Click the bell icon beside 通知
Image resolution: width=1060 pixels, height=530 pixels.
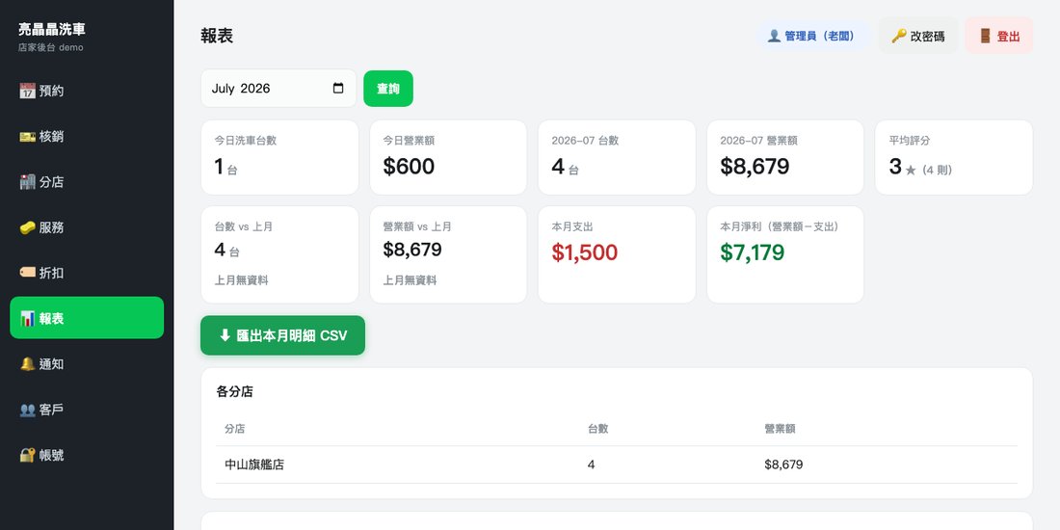click(27, 364)
